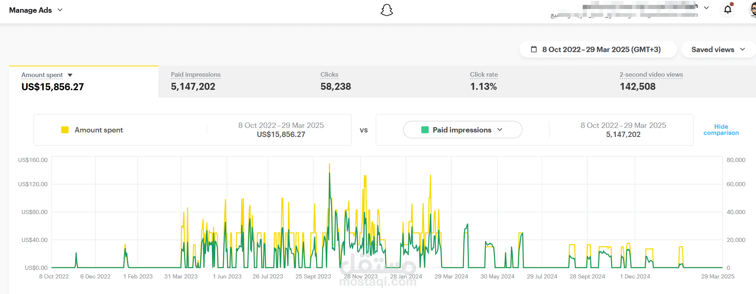Click the 40,000 right axis label
Image resolution: width=756 pixels, height=294 pixels.
[736, 212]
